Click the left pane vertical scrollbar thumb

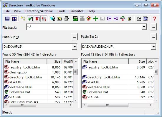76,72
